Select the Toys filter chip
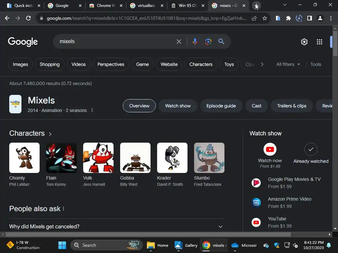Image resolution: width=338 pixels, height=253 pixels. point(229,64)
